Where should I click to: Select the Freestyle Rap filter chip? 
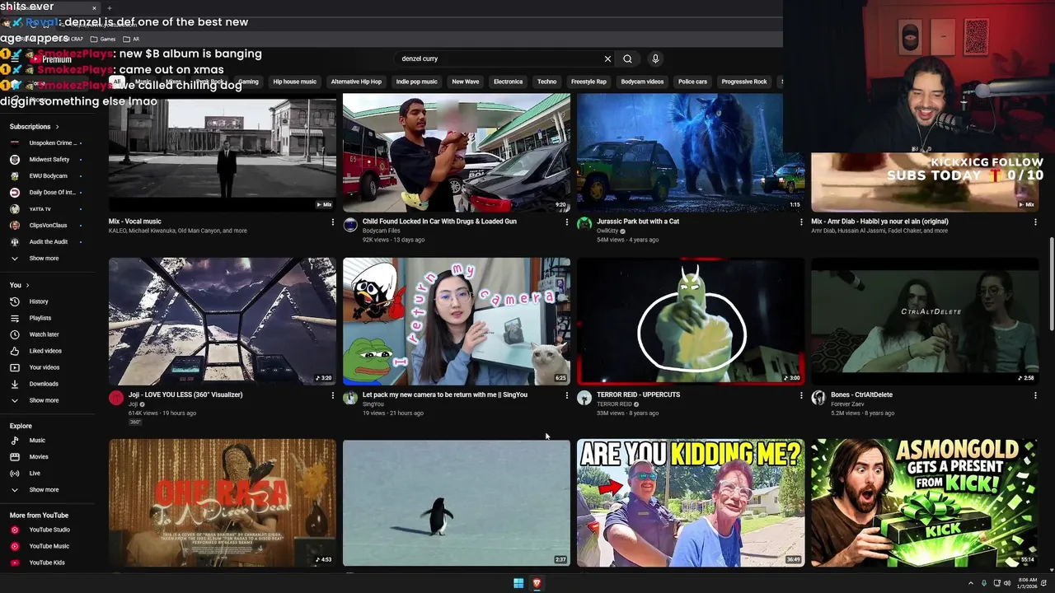tap(588, 82)
